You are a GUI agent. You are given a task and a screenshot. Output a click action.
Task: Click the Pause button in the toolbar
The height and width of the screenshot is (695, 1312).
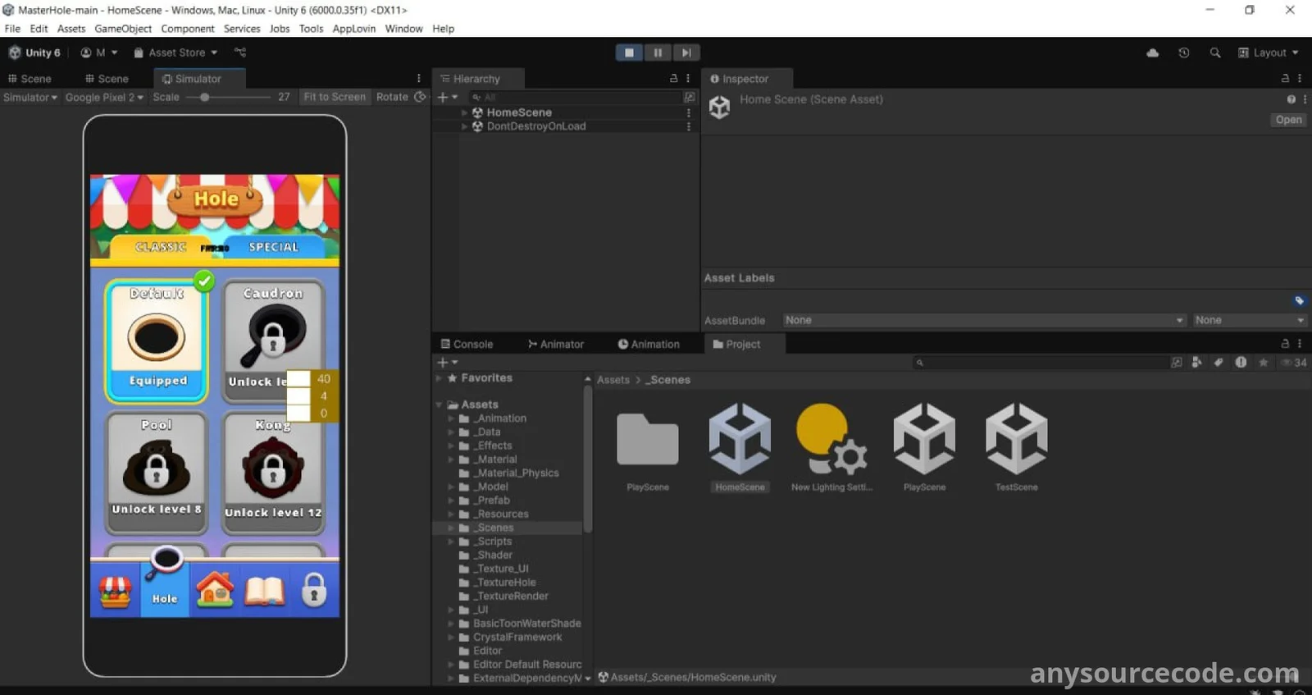[658, 53]
